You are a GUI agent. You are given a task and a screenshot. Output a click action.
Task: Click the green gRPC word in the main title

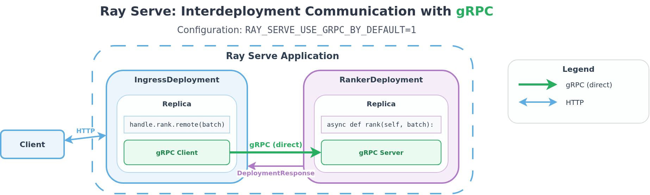click(x=474, y=12)
